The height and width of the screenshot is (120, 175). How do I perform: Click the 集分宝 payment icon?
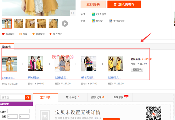pos(93,21)
